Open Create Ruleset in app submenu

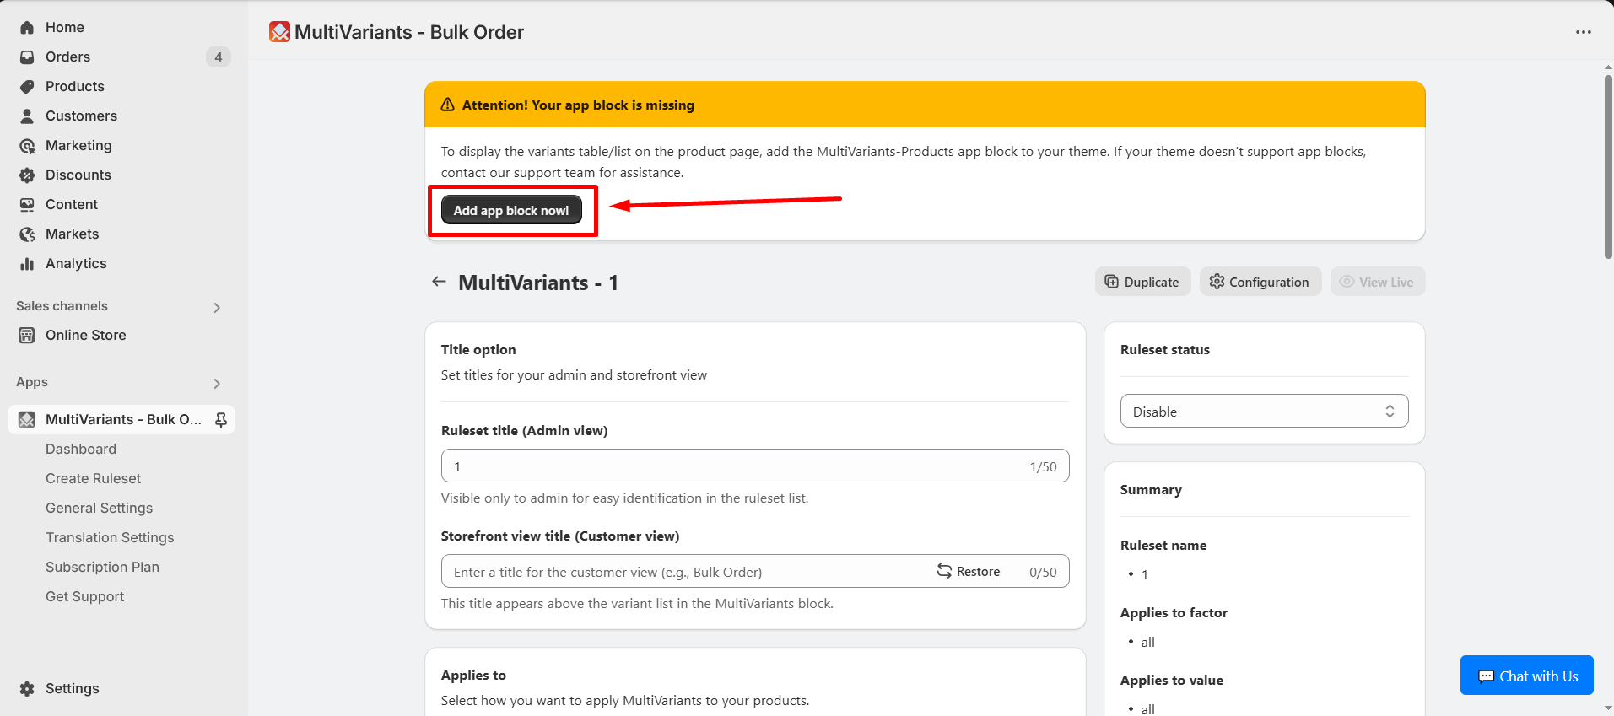coord(93,478)
